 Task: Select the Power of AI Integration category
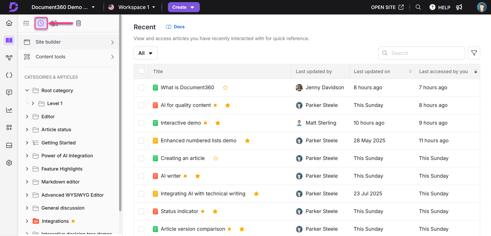[67, 156]
